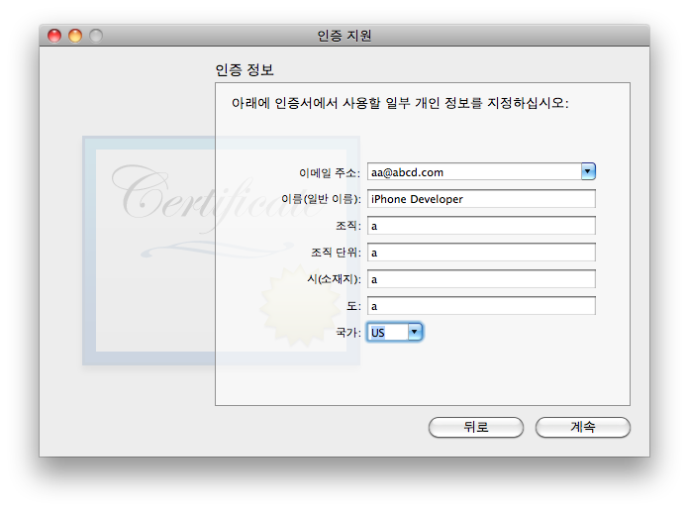The image size is (689, 511).
Task: Click the 조직 label
Action: coord(348,226)
